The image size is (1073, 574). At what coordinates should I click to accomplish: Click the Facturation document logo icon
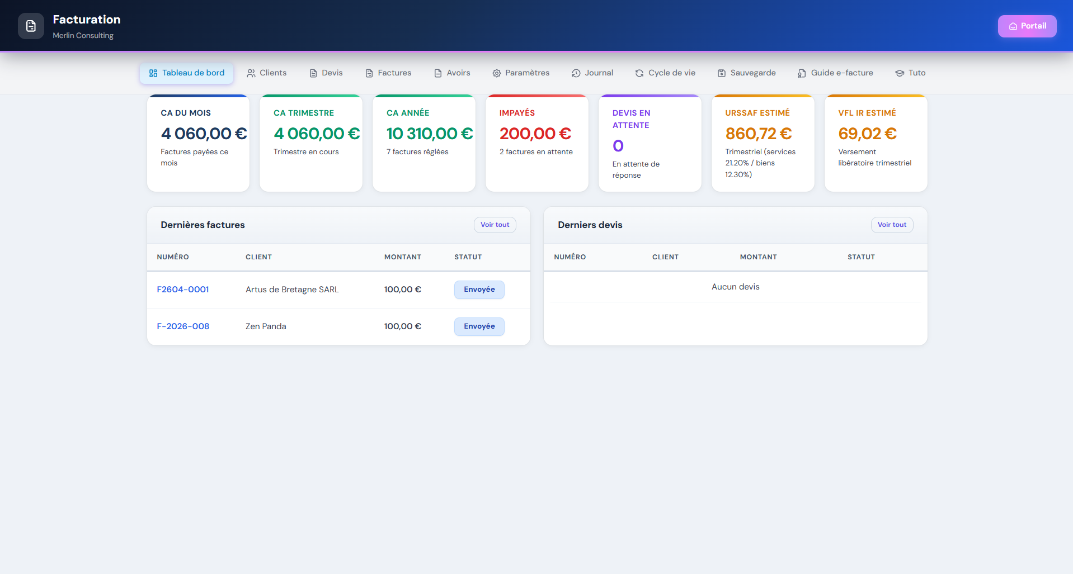(31, 26)
